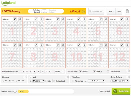Click the quick-pick wand in field 6
This screenshot has width=131, height=98.
coord(122,19)
